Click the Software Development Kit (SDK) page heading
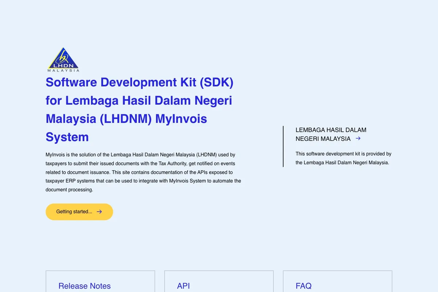Screen dimensions: 438x292 click(x=139, y=109)
